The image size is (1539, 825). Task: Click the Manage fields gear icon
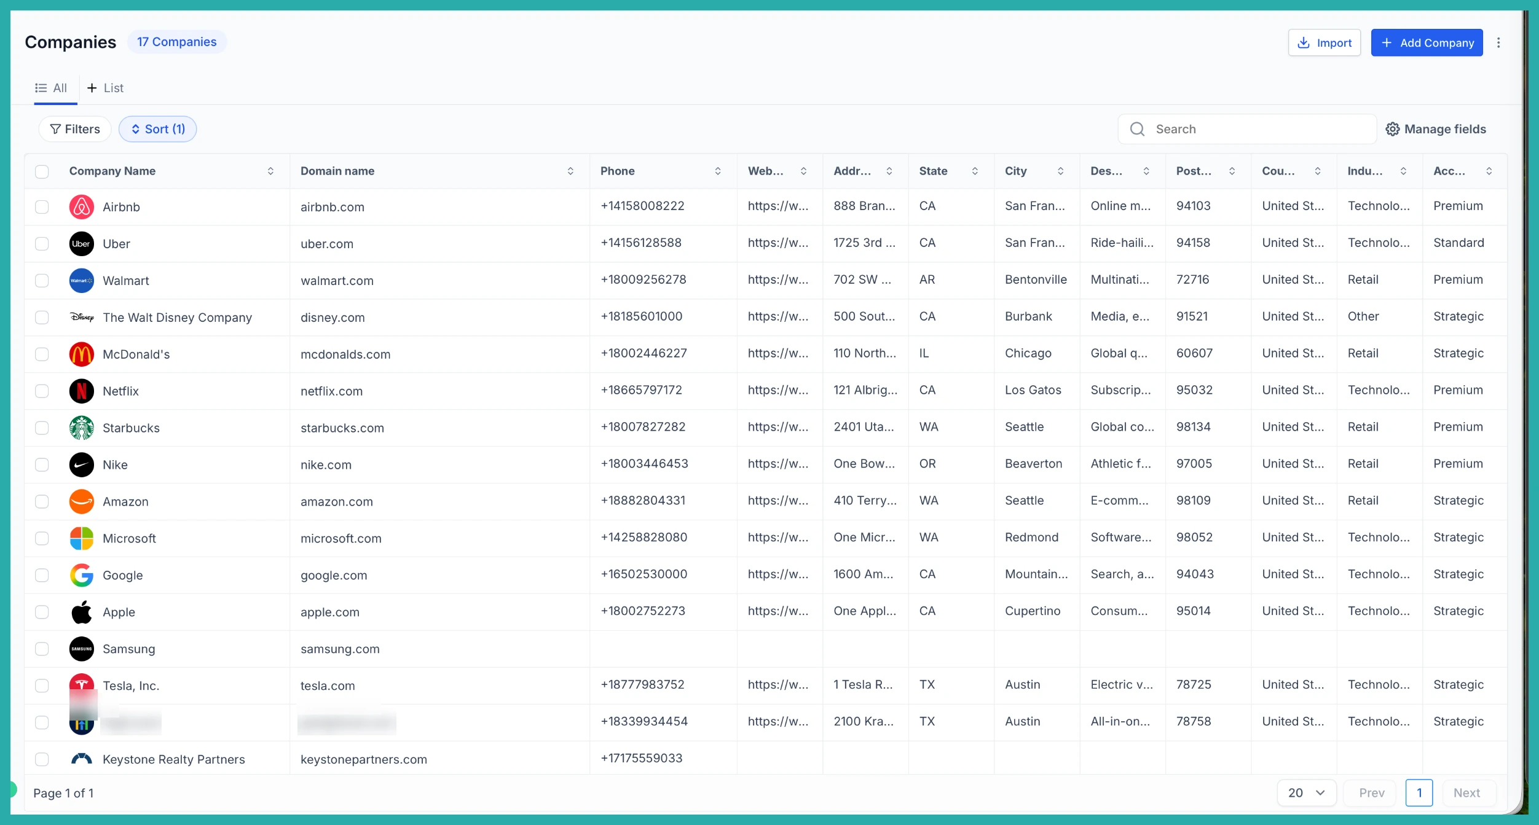pos(1392,129)
